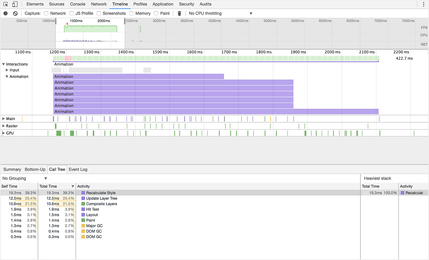Select the Timeline panel tab
This screenshot has height=260, width=429.
[120, 4]
